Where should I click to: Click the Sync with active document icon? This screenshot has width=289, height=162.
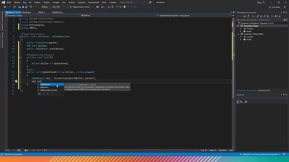pos(258,16)
